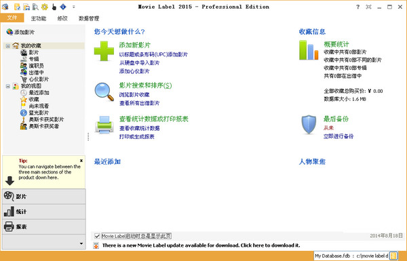Click the Movie Label app icon in title bar
The height and width of the screenshot is (261, 407).
pos(5,7)
